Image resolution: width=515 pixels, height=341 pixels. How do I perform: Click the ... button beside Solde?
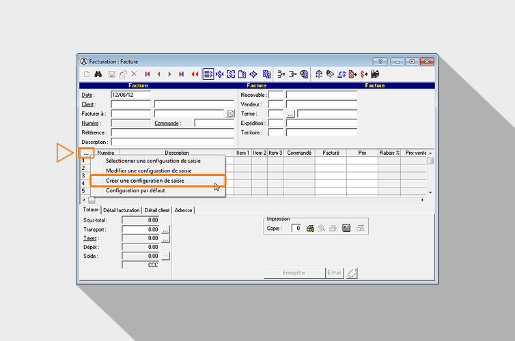point(165,256)
